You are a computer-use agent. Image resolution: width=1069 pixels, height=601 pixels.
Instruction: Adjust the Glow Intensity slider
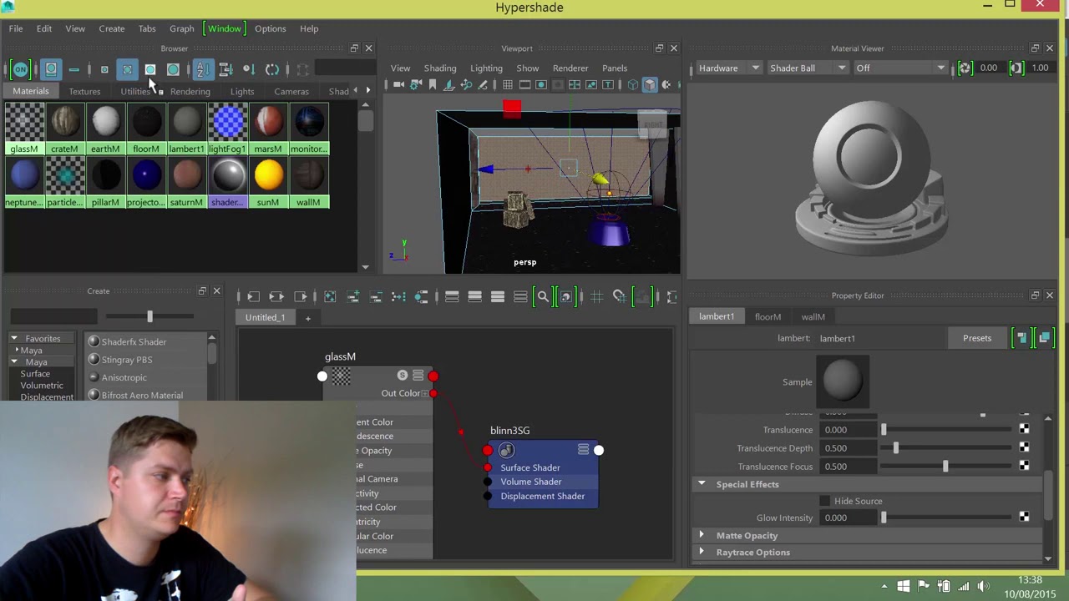(x=947, y=518)
